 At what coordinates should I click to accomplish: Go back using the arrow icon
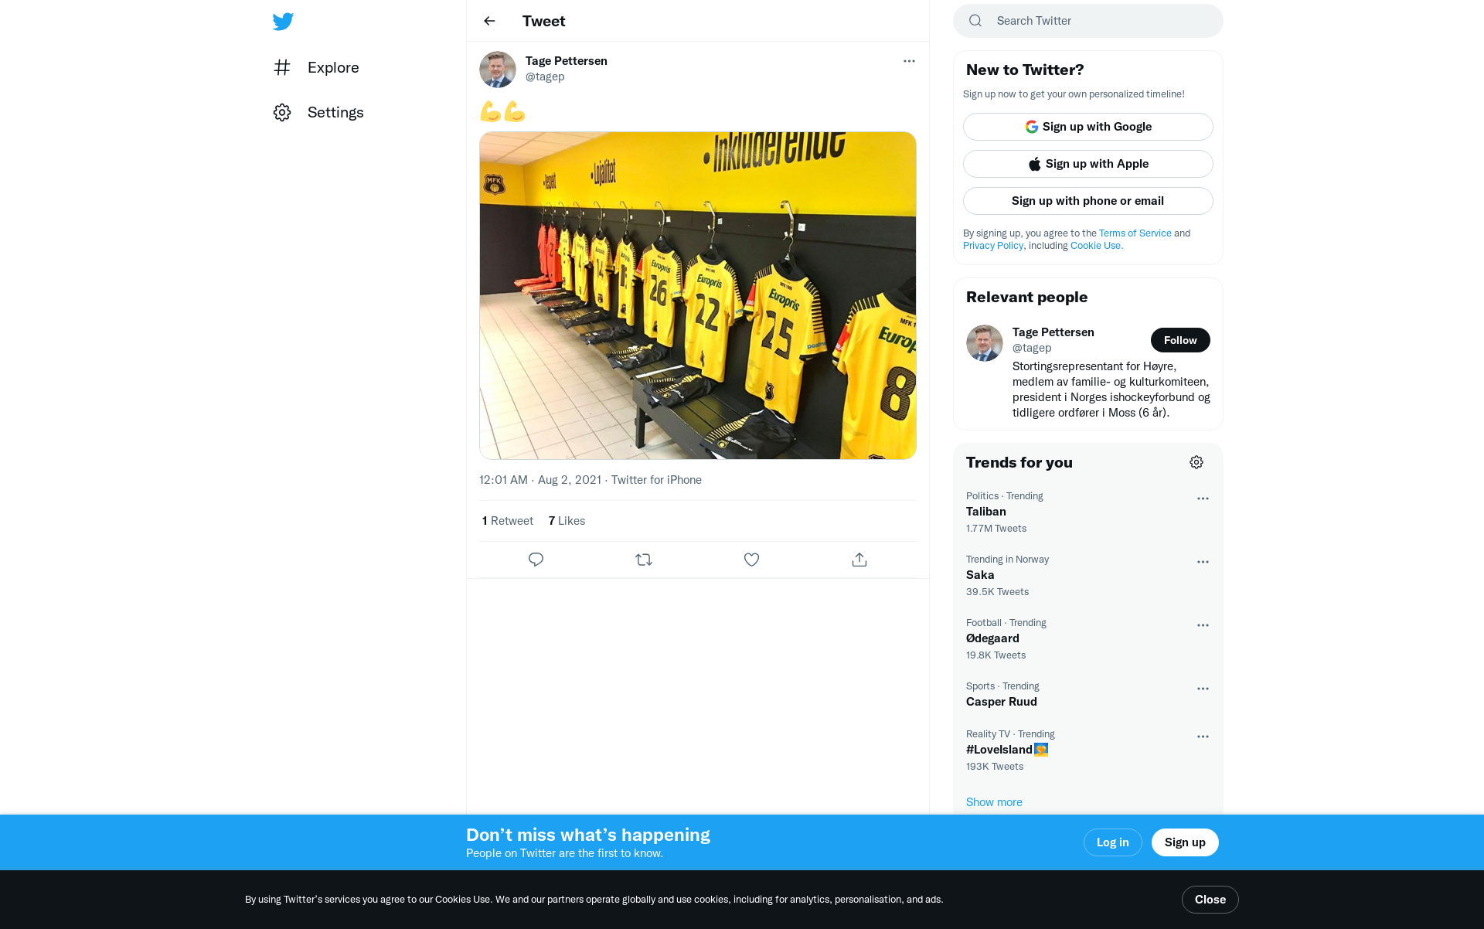489,21
